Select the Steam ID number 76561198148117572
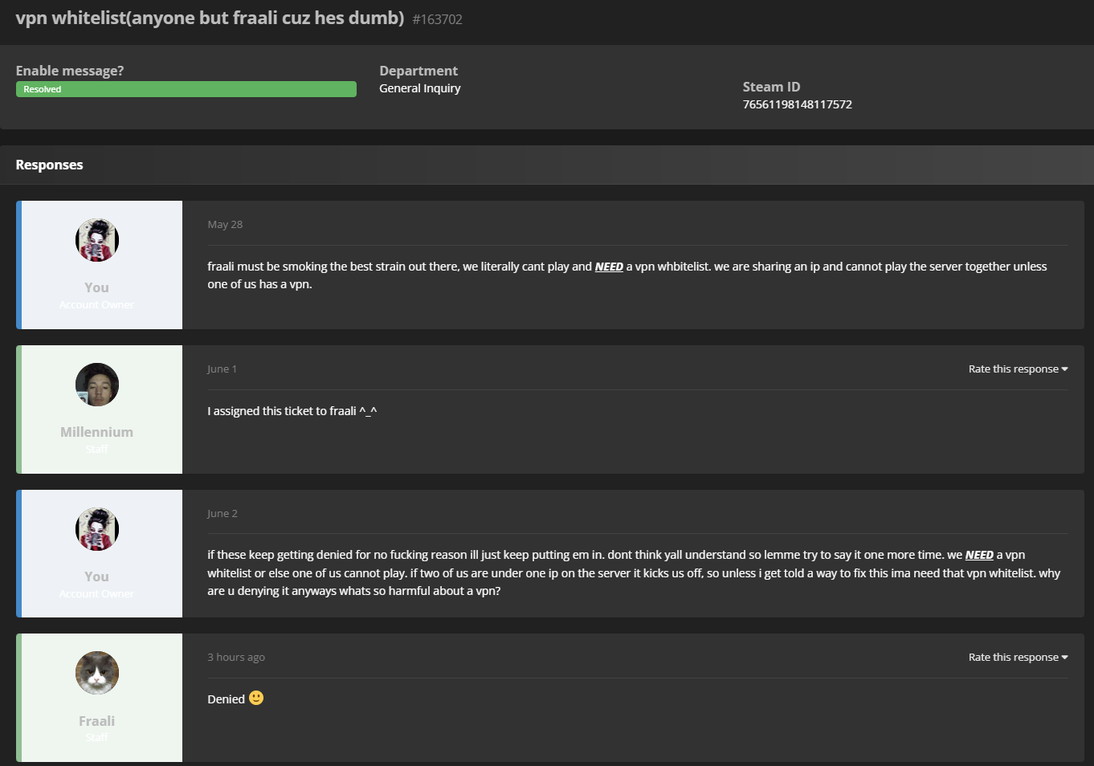Image resolution: width=1094 pixels, height=766 pixels. click(797, 104)
